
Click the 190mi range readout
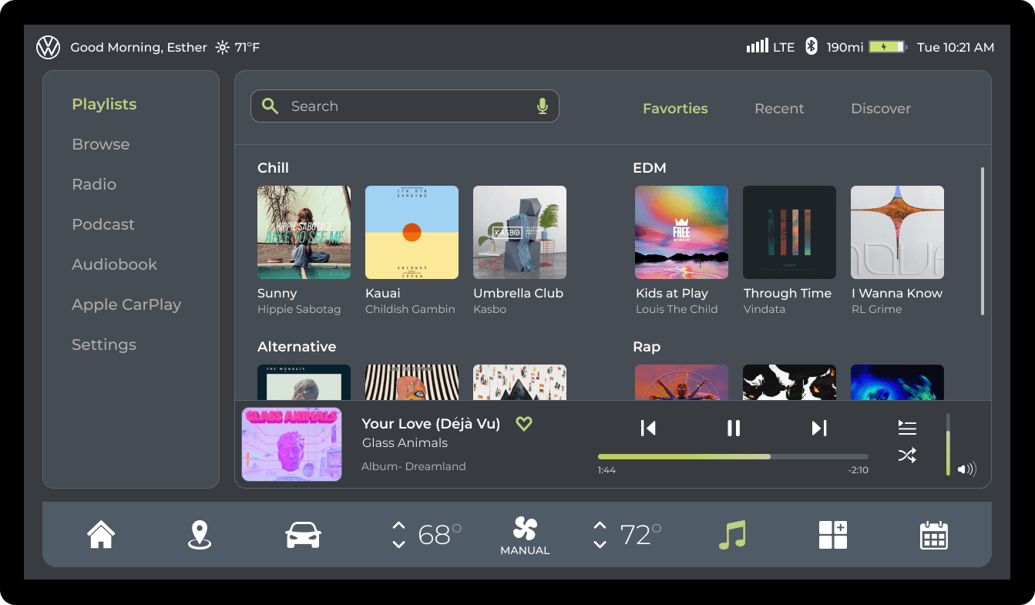tap(845, 47)
